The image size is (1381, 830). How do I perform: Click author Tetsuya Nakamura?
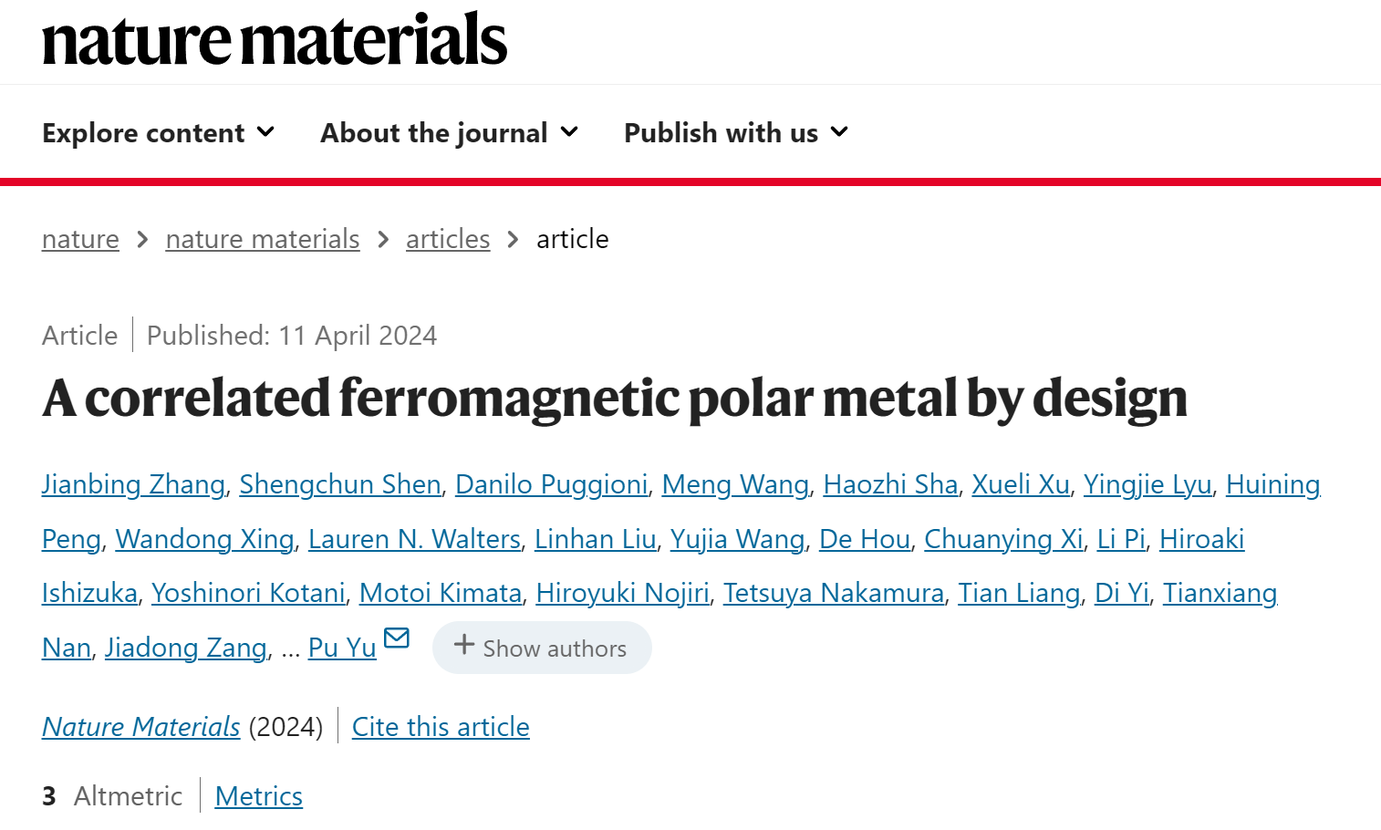tap(834, 593)
